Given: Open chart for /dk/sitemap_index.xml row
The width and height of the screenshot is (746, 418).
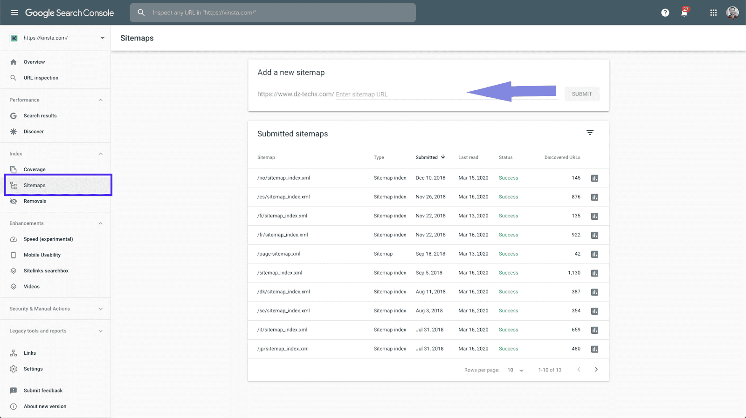Looking at the screenshot, I should (594, 292).
